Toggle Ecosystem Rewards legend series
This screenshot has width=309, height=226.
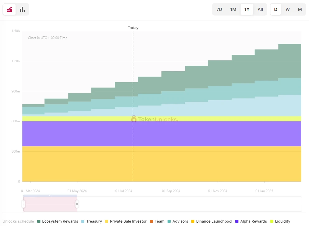tap(58, 221)
